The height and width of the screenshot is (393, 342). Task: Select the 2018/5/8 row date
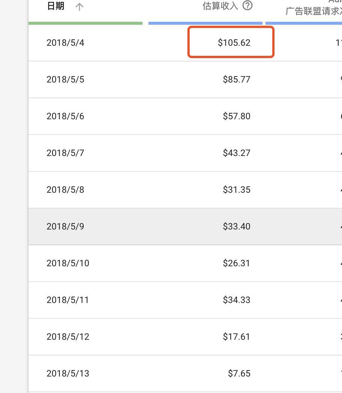pos(65,190)
